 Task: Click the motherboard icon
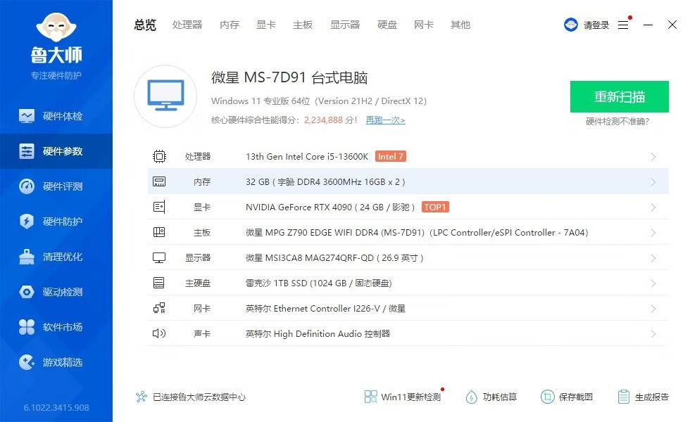tap(159, 232)
